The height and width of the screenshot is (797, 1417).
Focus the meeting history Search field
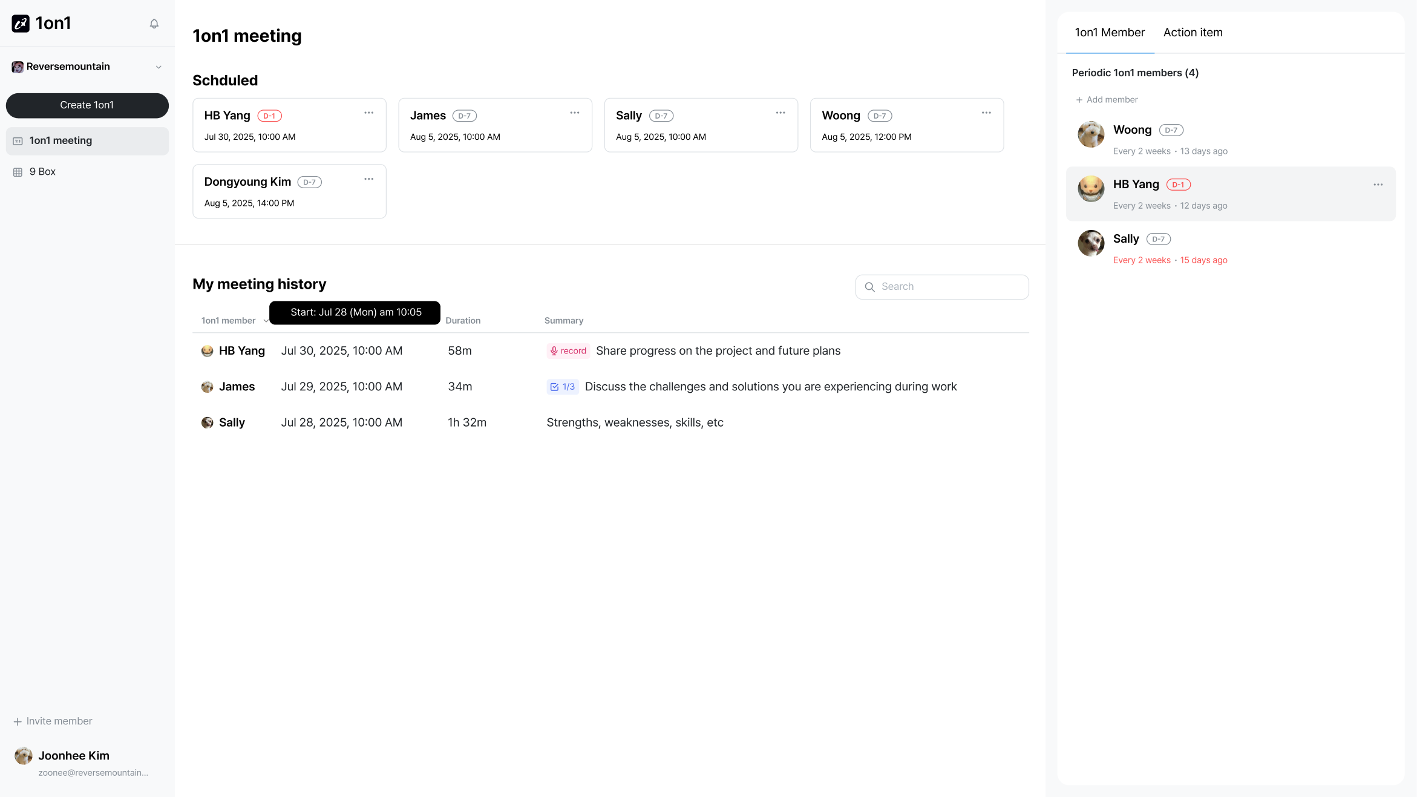pos(950,287)
